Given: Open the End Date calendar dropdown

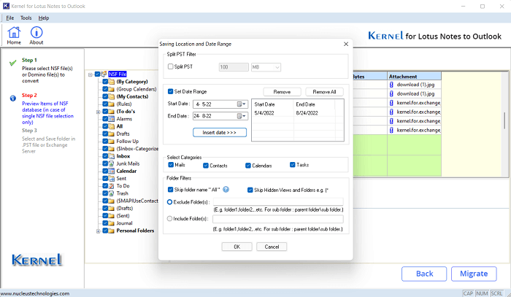Looking at the screenshot, I should point(241,116).
